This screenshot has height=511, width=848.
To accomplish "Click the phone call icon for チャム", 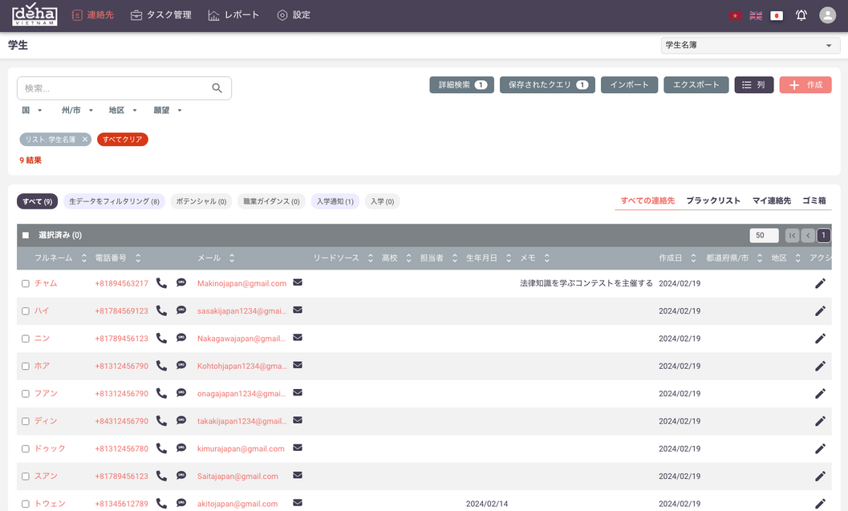I will click(161, 283).
